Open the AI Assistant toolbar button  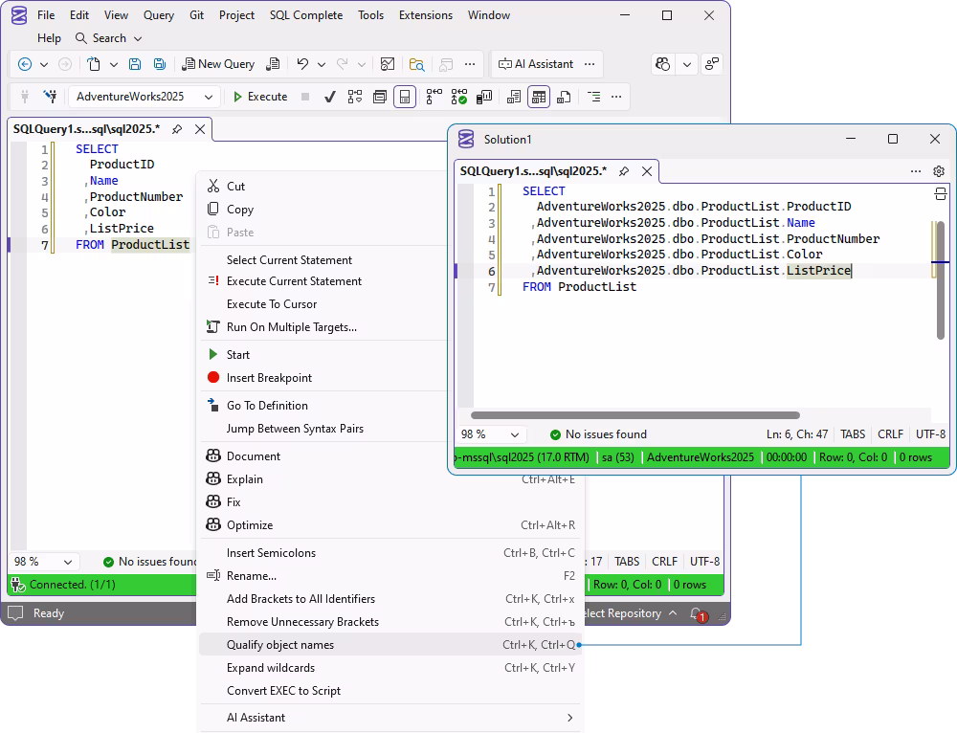(536, 64)
